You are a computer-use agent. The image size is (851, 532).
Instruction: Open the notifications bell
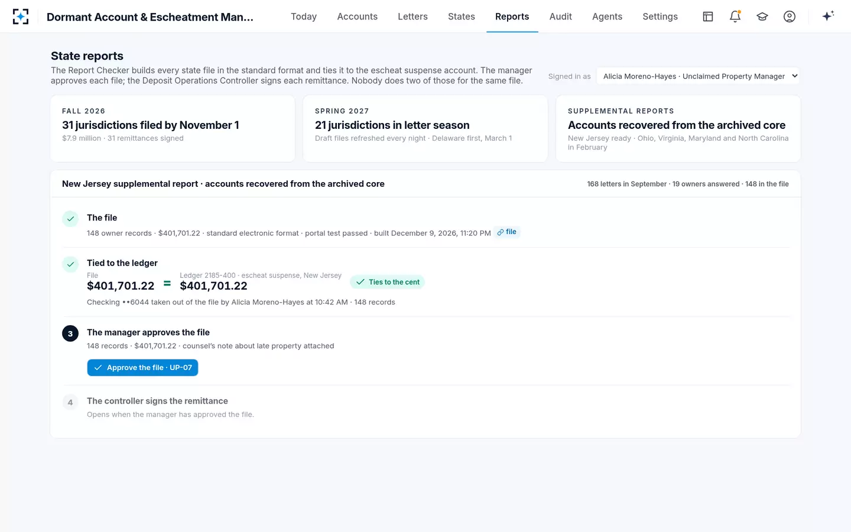(735, 17)
